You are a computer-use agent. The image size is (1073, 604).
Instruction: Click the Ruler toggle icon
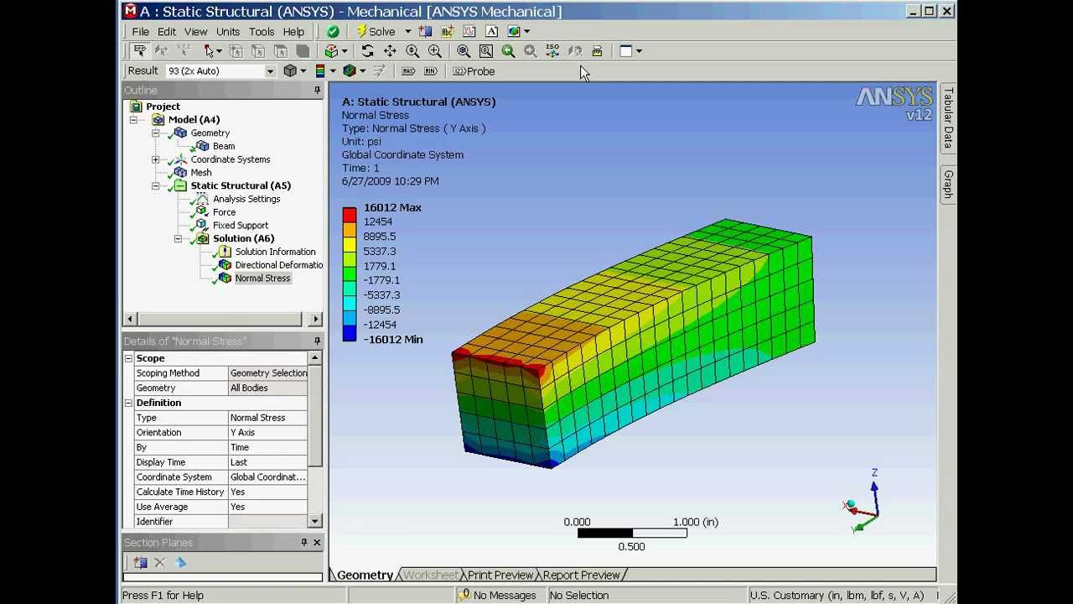[x=597, y=51]
